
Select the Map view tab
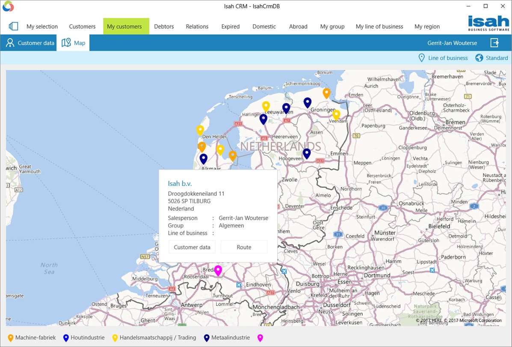(73, 43)
